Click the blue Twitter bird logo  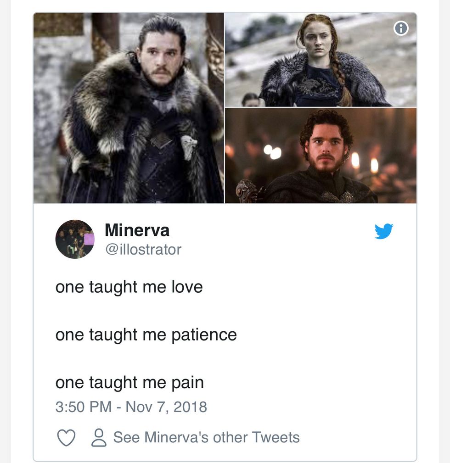pyautogui.click(x=383, y=231)
